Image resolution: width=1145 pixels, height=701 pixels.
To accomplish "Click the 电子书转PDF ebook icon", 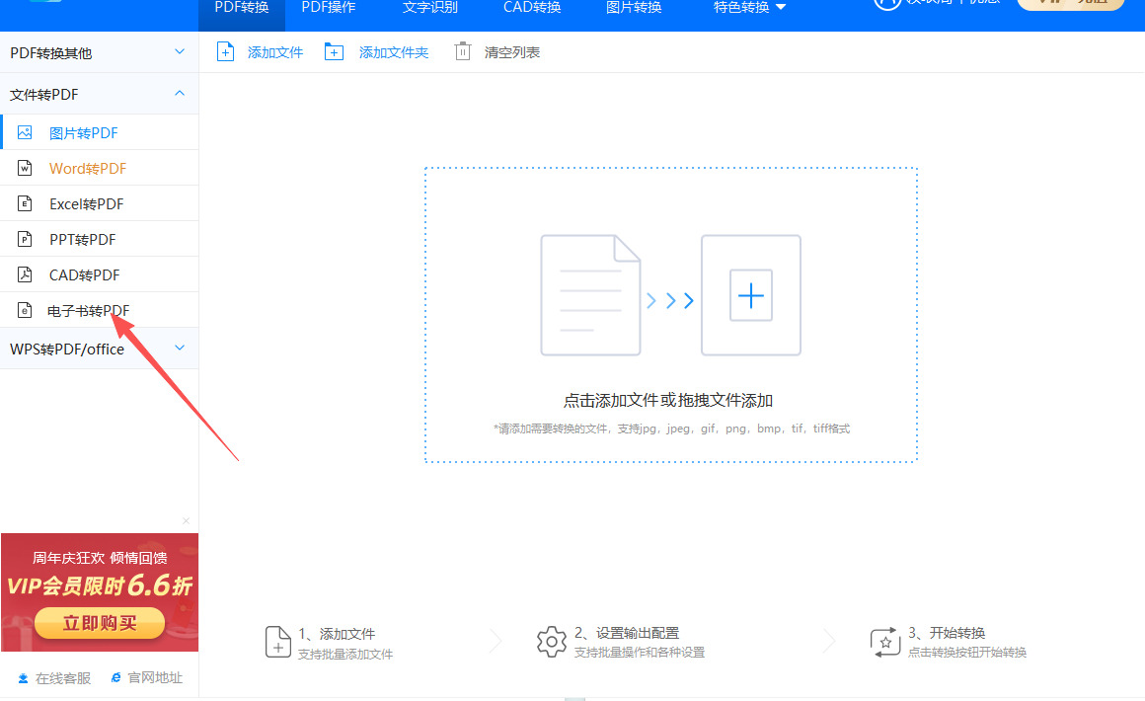I will (25, 310).
